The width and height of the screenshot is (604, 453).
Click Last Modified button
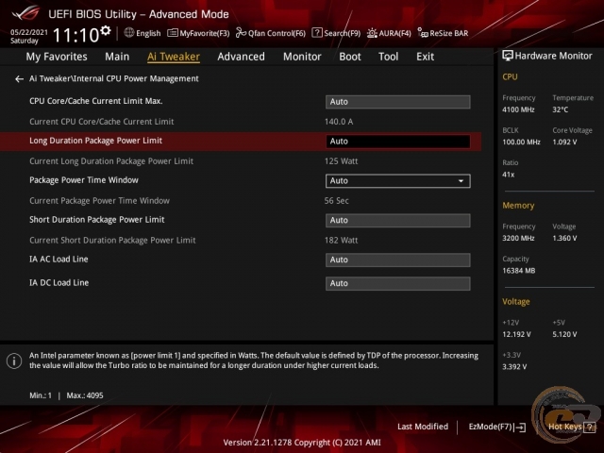[423, 427]
